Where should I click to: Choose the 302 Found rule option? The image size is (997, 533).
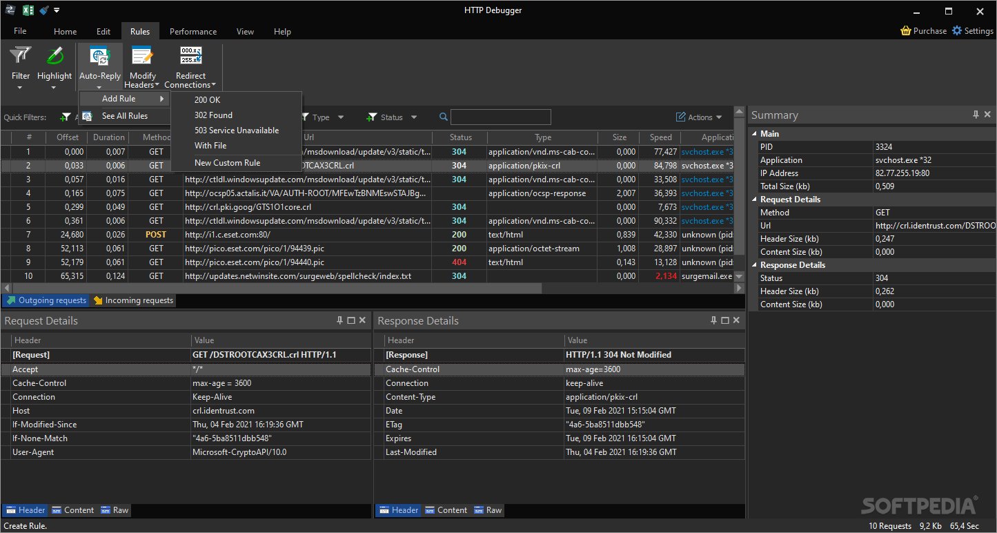237,115
